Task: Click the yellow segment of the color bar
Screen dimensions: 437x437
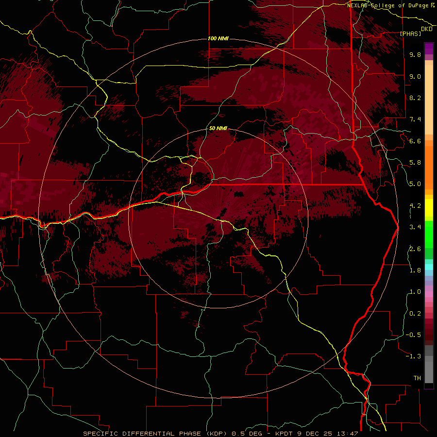Action: (x=429, y=208)
